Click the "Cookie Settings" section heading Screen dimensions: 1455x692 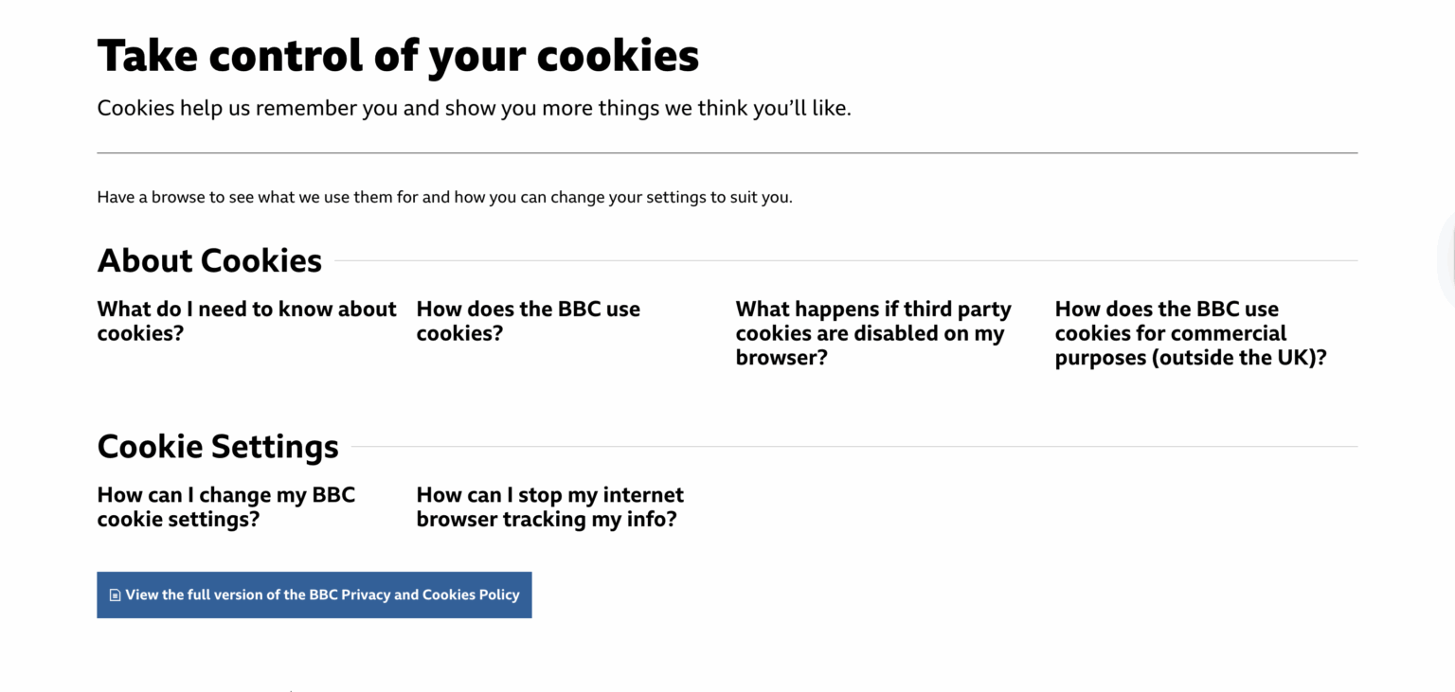[x=217, y=446]
